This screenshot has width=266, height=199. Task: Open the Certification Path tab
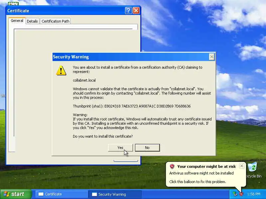pos(56,21)
